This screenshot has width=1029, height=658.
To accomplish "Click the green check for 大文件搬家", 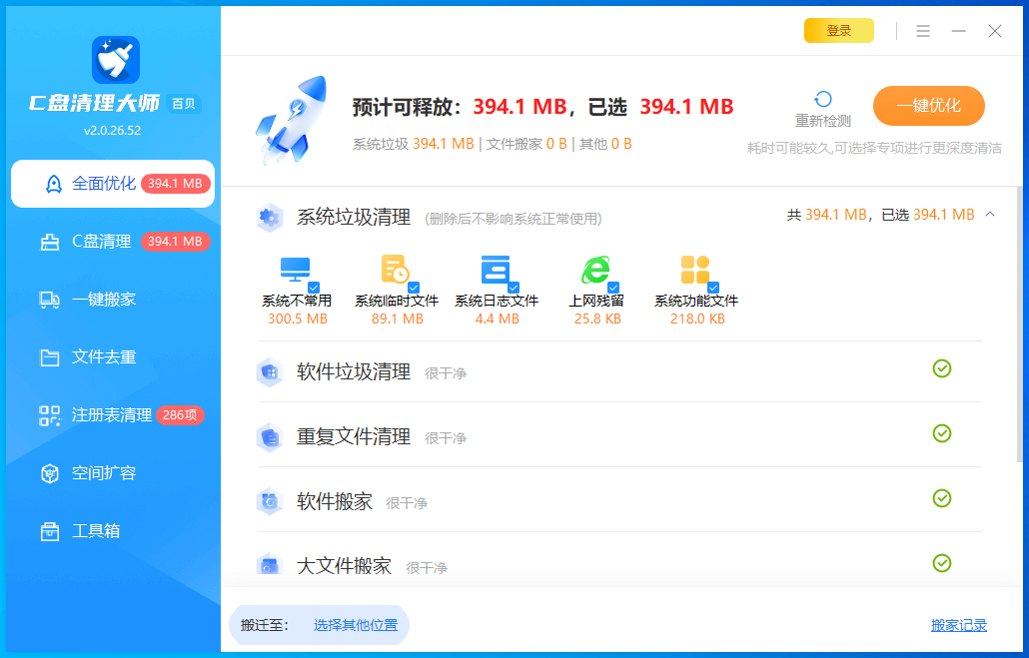I will click(942, 563).
